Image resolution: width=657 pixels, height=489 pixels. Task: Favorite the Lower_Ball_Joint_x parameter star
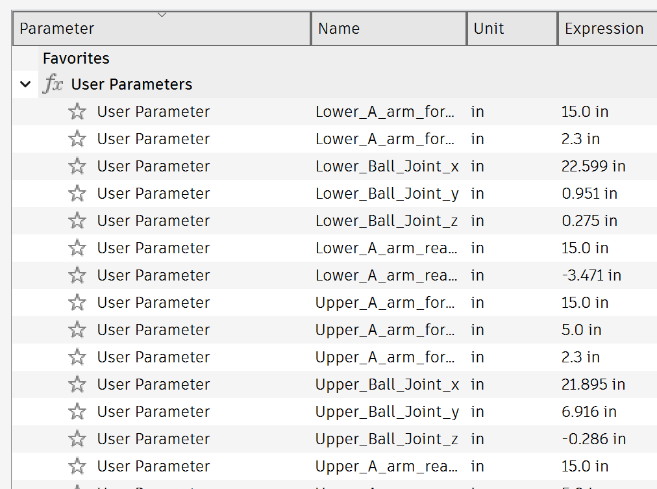click(x=77, y=166)
